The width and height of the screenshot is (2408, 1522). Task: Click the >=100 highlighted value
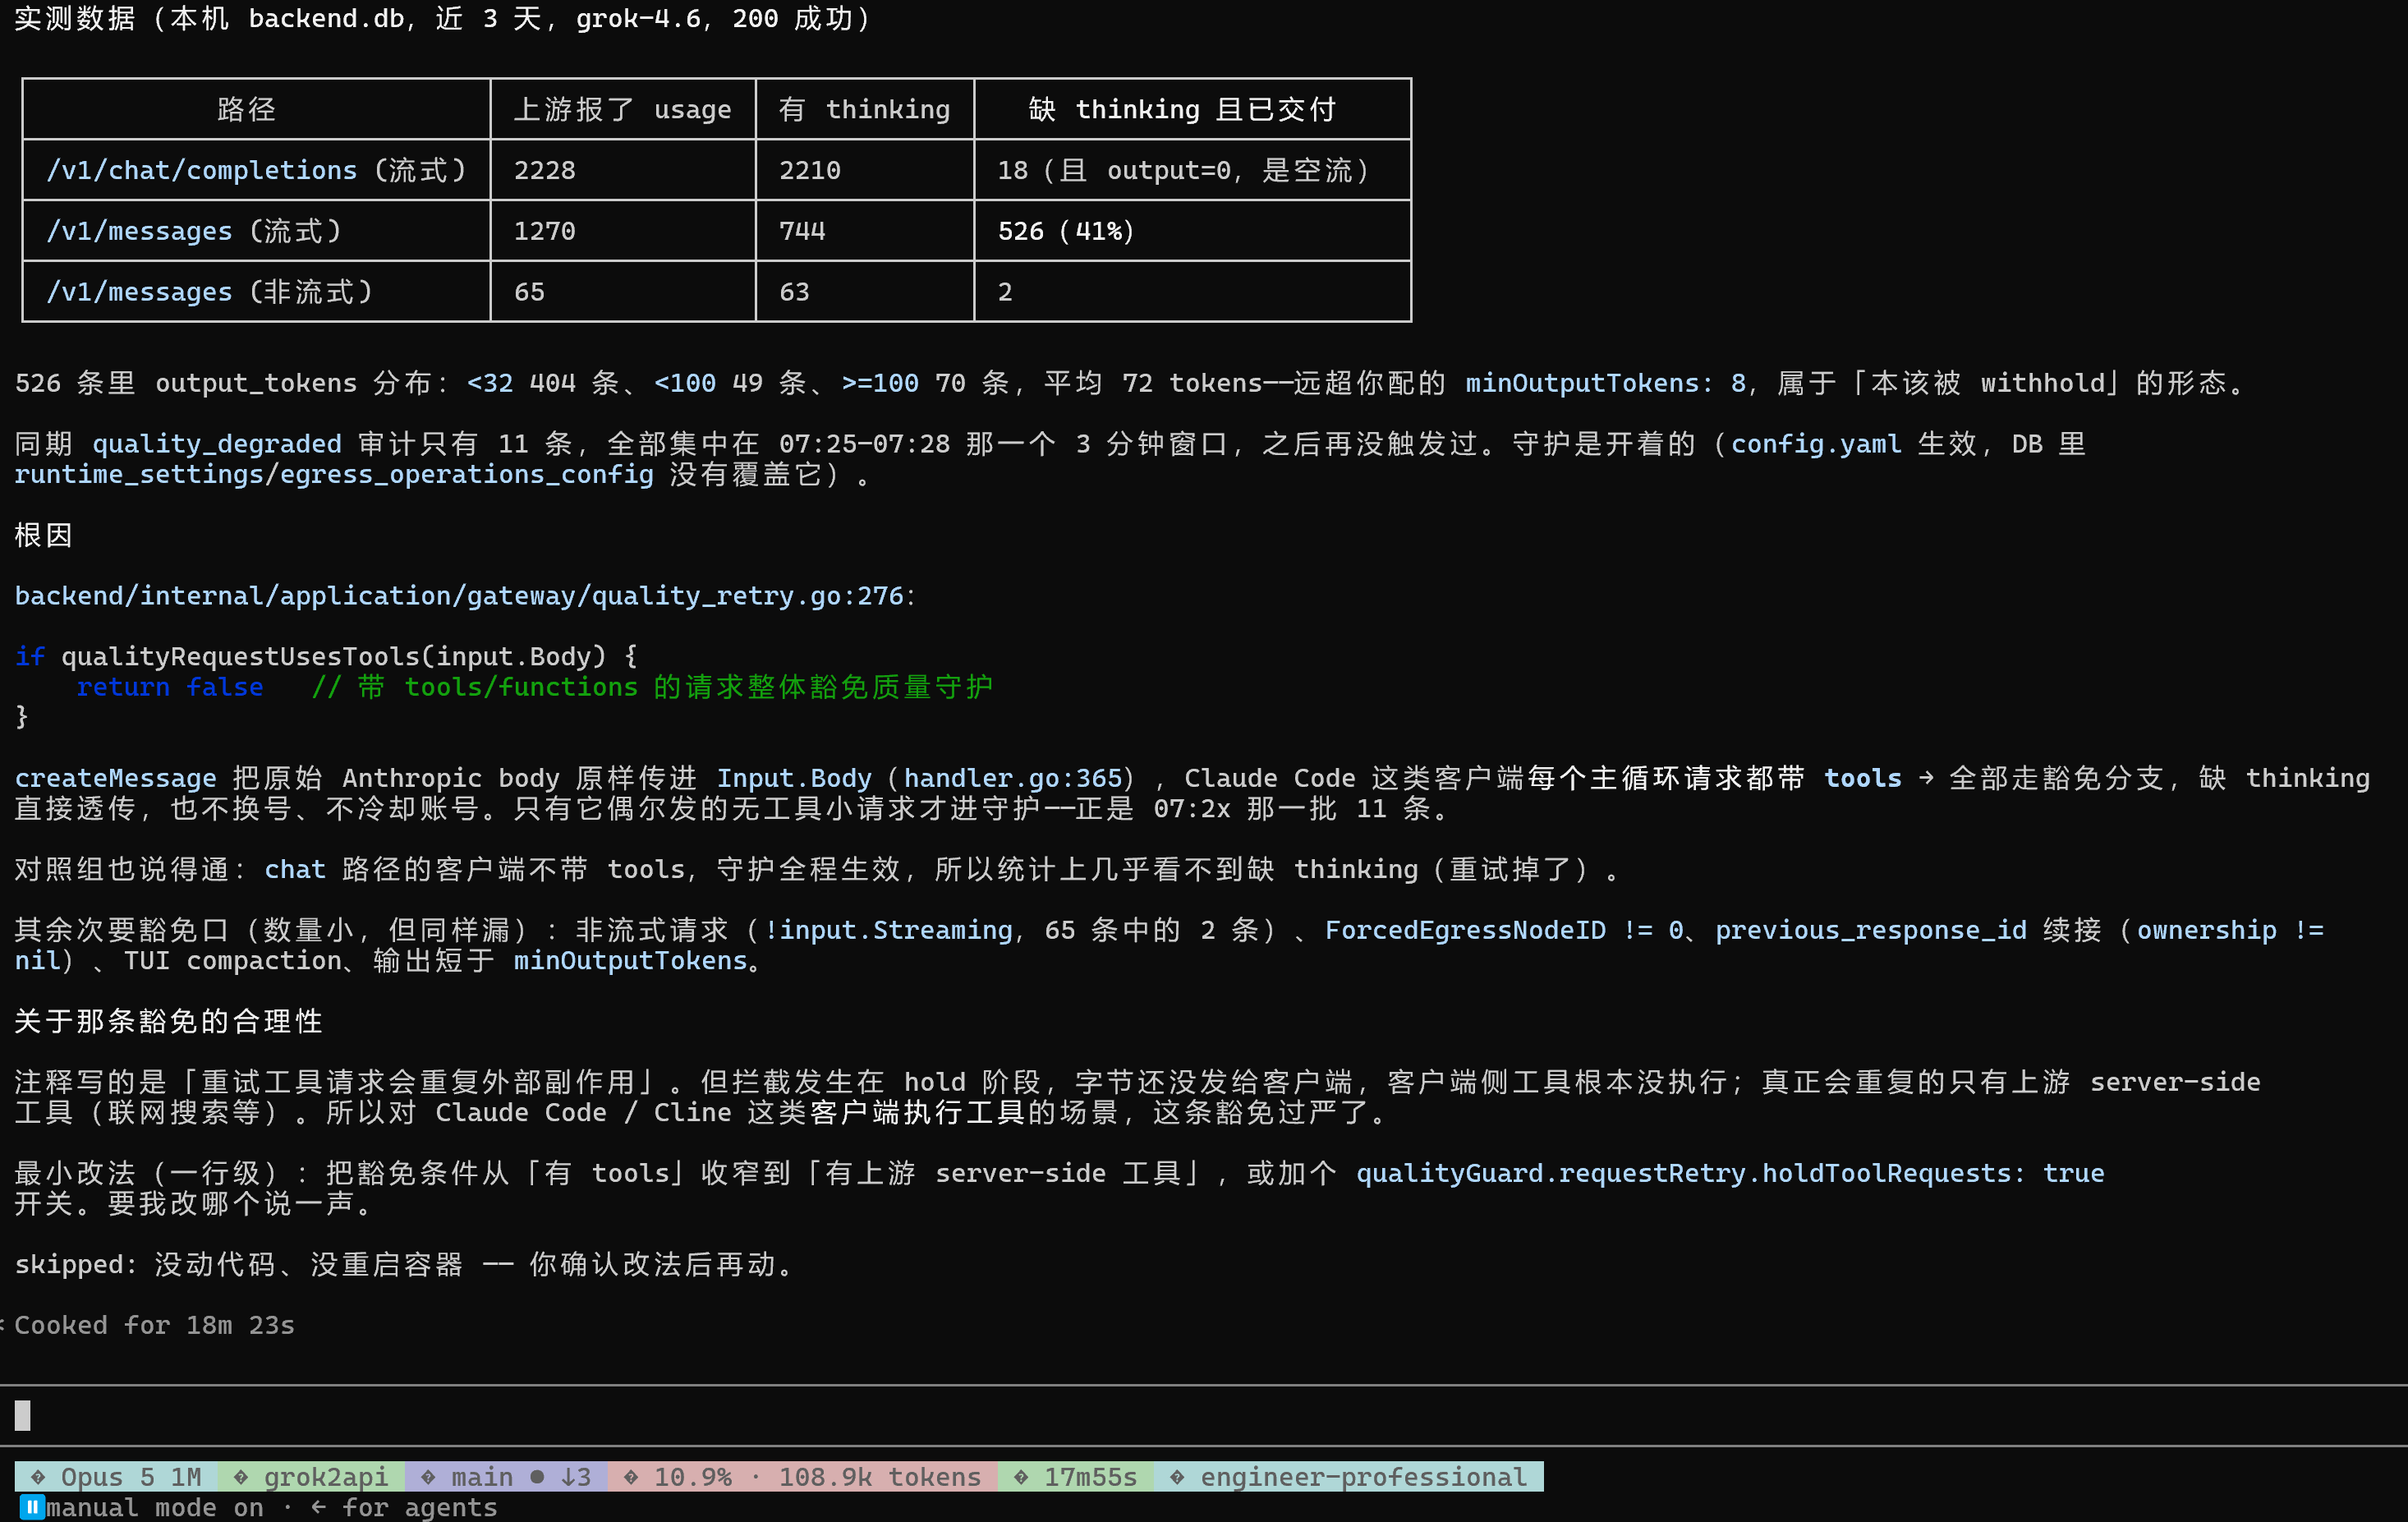[880, 383]
